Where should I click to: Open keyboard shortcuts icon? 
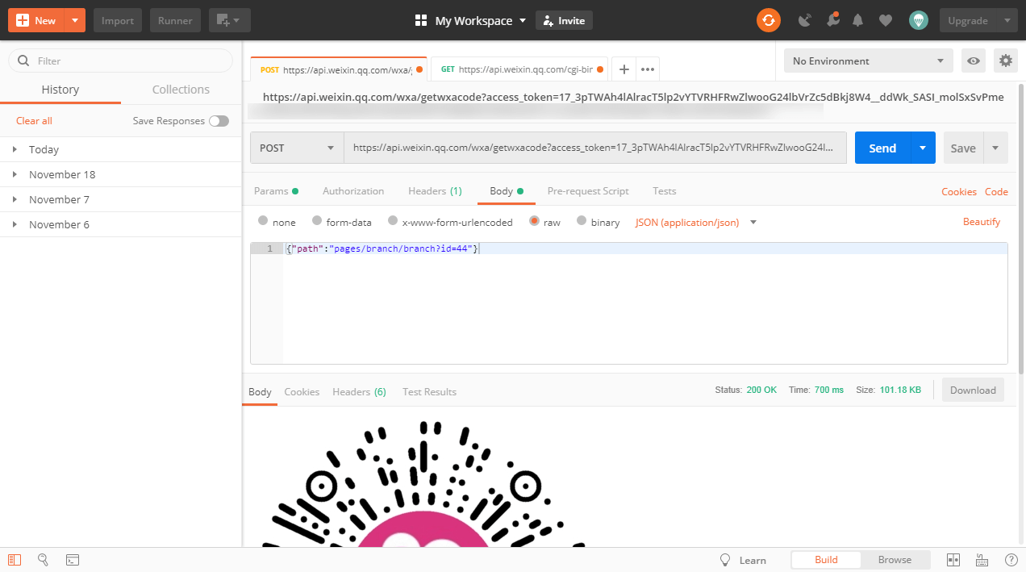(982, 559)
